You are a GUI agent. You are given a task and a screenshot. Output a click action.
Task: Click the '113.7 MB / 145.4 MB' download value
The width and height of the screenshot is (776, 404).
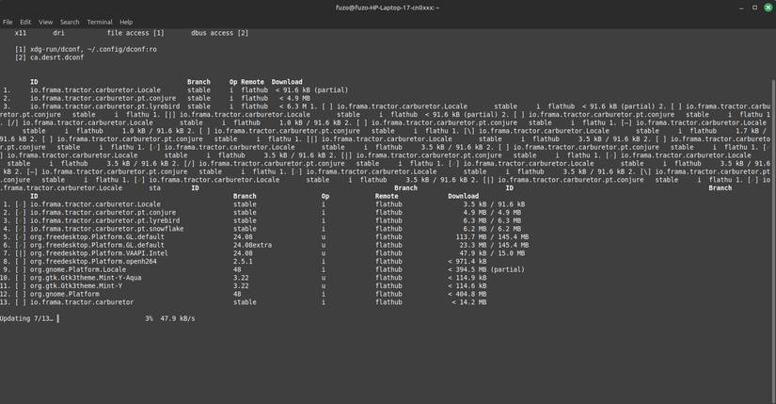(493, 237)
